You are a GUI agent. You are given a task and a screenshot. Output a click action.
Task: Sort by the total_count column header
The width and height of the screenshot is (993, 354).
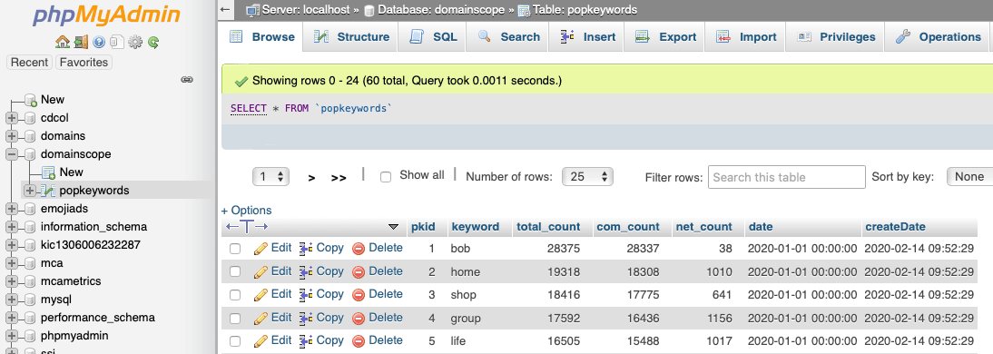[x=548, y=227]
